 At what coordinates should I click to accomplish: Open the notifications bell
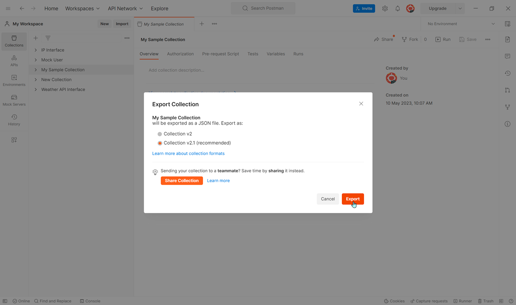[398, 9]
